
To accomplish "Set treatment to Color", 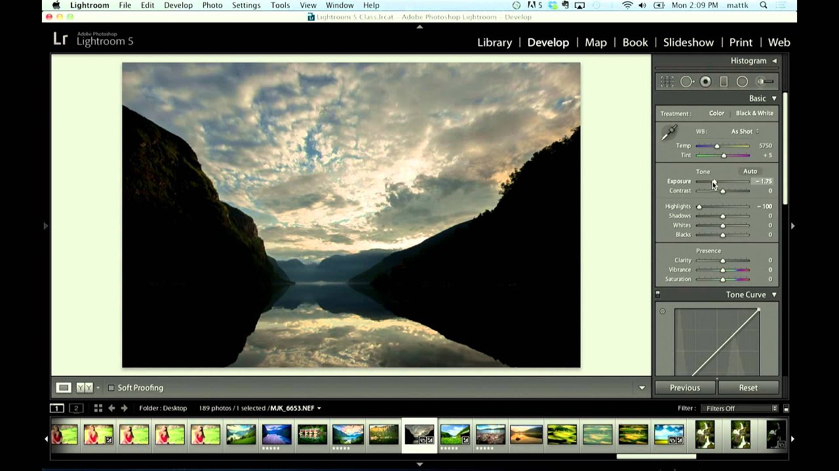I will pyautogui.click(x=716, y=113).
